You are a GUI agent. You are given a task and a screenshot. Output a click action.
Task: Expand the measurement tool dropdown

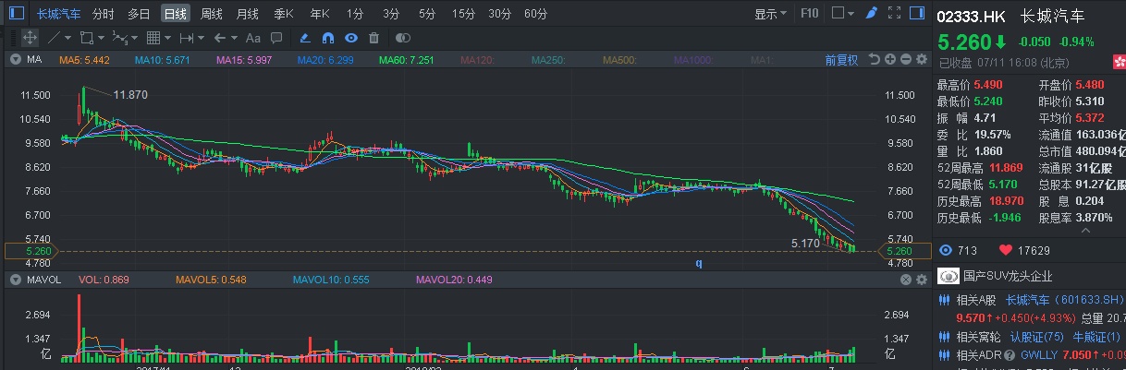click(x=202, y=38)
